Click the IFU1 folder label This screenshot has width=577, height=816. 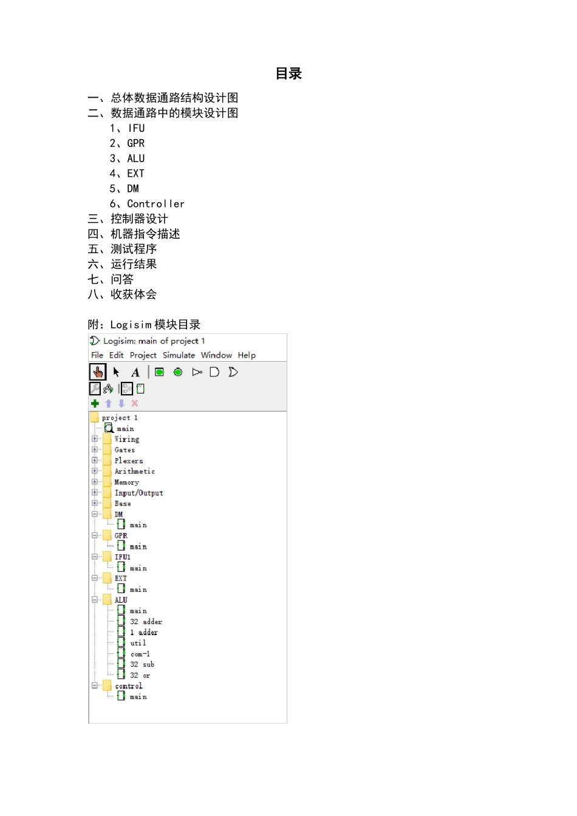click(122, 557)
